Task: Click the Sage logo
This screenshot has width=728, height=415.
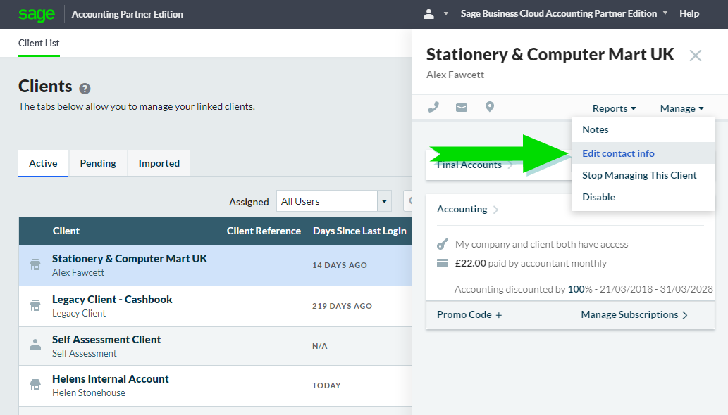Action: tap(37, 14)
